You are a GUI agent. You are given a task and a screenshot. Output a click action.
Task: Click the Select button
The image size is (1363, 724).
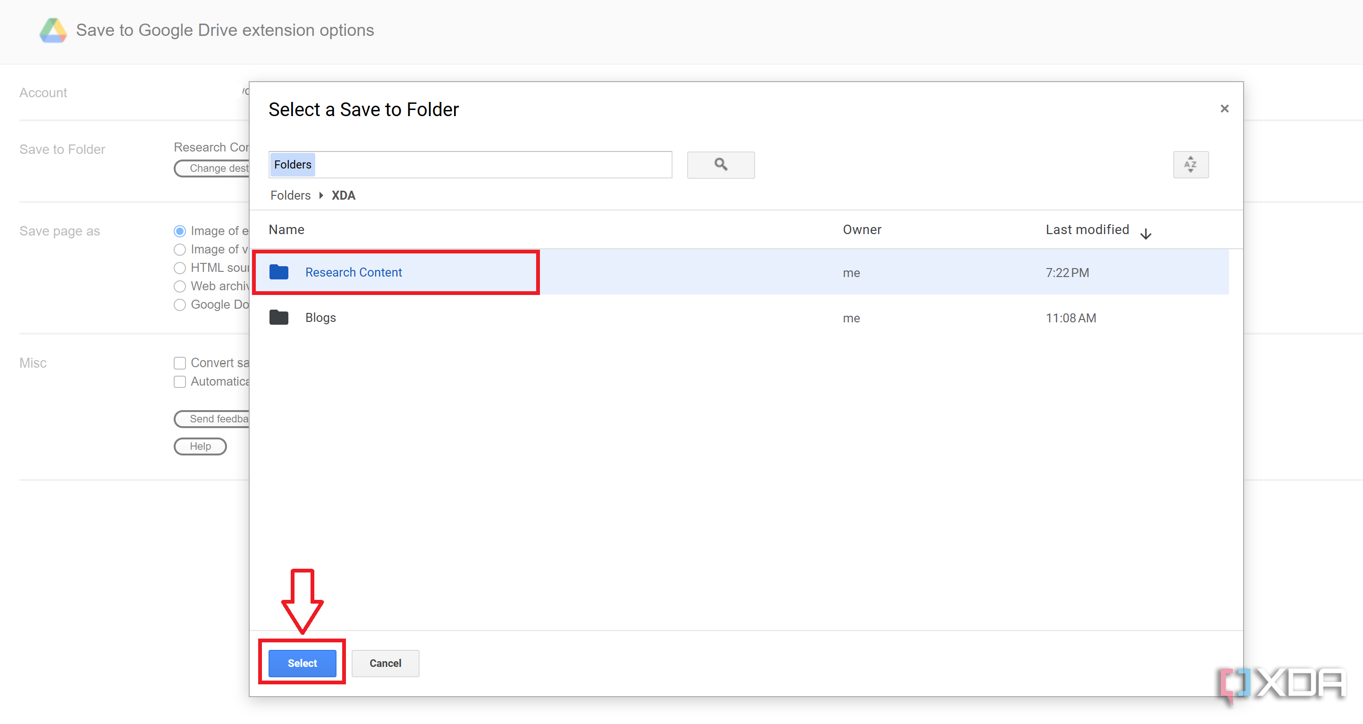pos(302,663)
